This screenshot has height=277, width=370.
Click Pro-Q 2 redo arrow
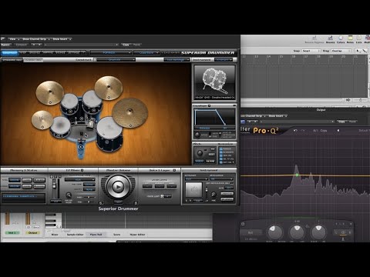pyautogui.click(x=303, y=131)
